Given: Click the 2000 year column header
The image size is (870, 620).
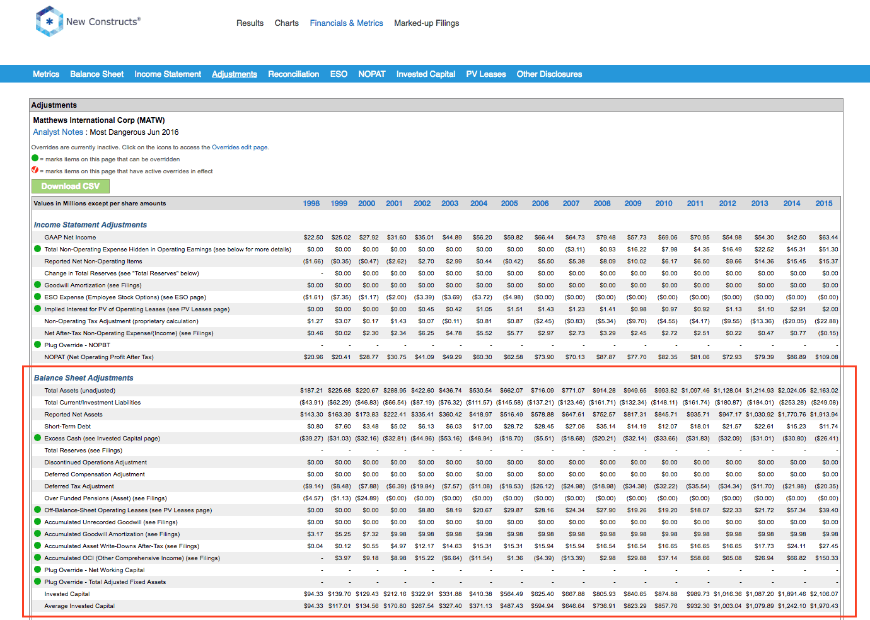Looking at the screenshot, I should coord(367,204).
